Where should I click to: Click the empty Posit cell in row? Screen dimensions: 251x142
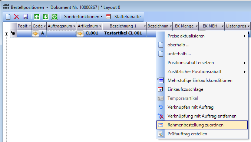(x=24, y=33)
